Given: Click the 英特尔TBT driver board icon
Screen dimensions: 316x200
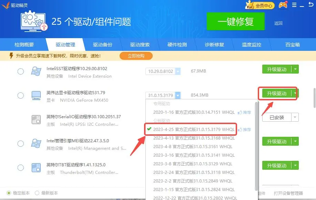Looking at the screenshot, I should point(36,168).
